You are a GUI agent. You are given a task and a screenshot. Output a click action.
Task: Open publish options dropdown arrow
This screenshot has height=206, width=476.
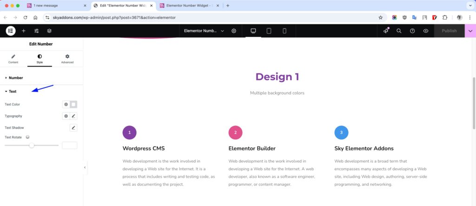click(x=470, y=31)
